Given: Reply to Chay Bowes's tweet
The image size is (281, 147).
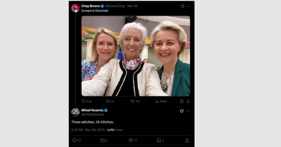Looking at the screenshot, I should point(83,101).
